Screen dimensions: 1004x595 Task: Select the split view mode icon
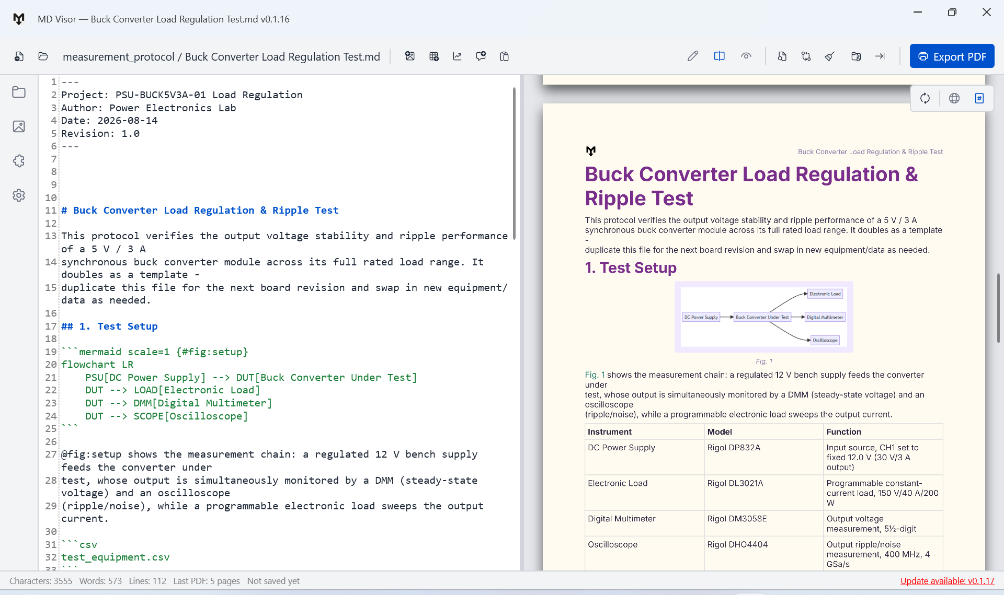720,56
